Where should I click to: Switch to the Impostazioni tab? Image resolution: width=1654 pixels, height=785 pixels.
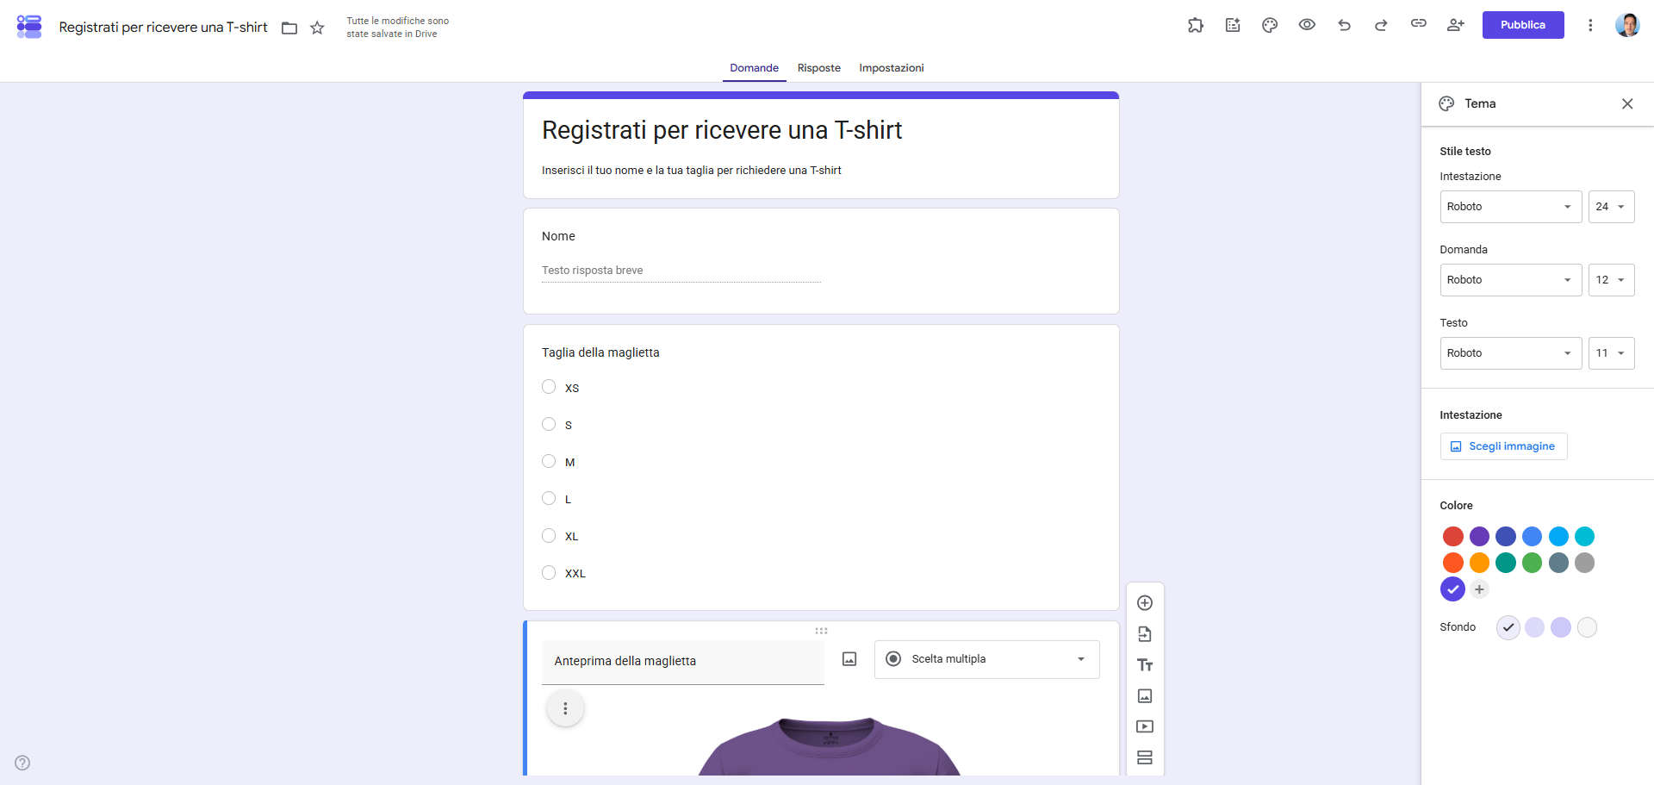[891, 68]
